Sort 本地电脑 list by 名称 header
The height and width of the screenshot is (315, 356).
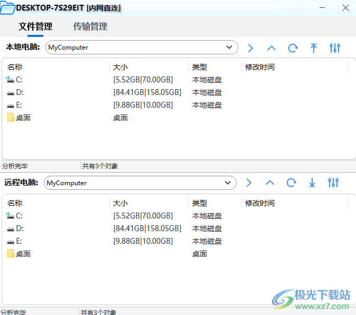point(15,67)
